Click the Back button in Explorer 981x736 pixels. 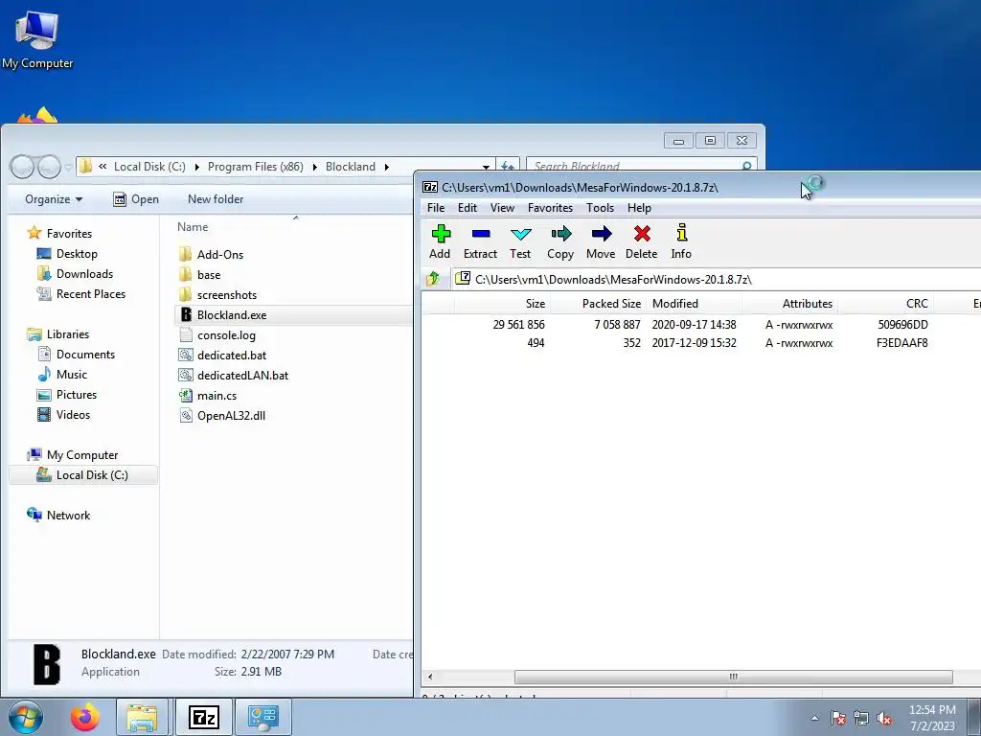pos(22,167)
